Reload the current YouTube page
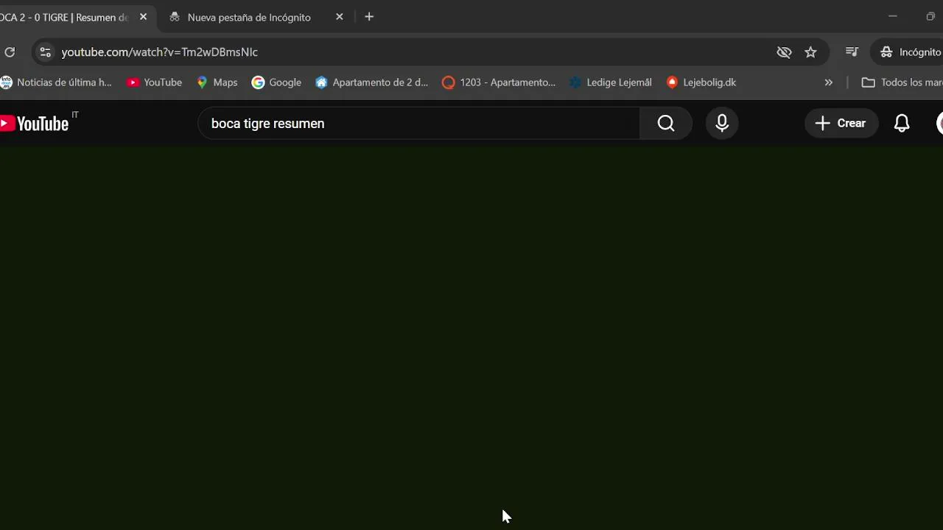This screenshot has width=943, height=530. (10, 52)
